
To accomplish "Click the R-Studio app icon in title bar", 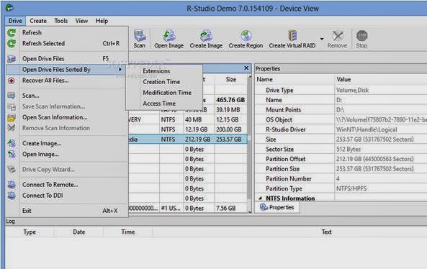I will pos(9,8).
